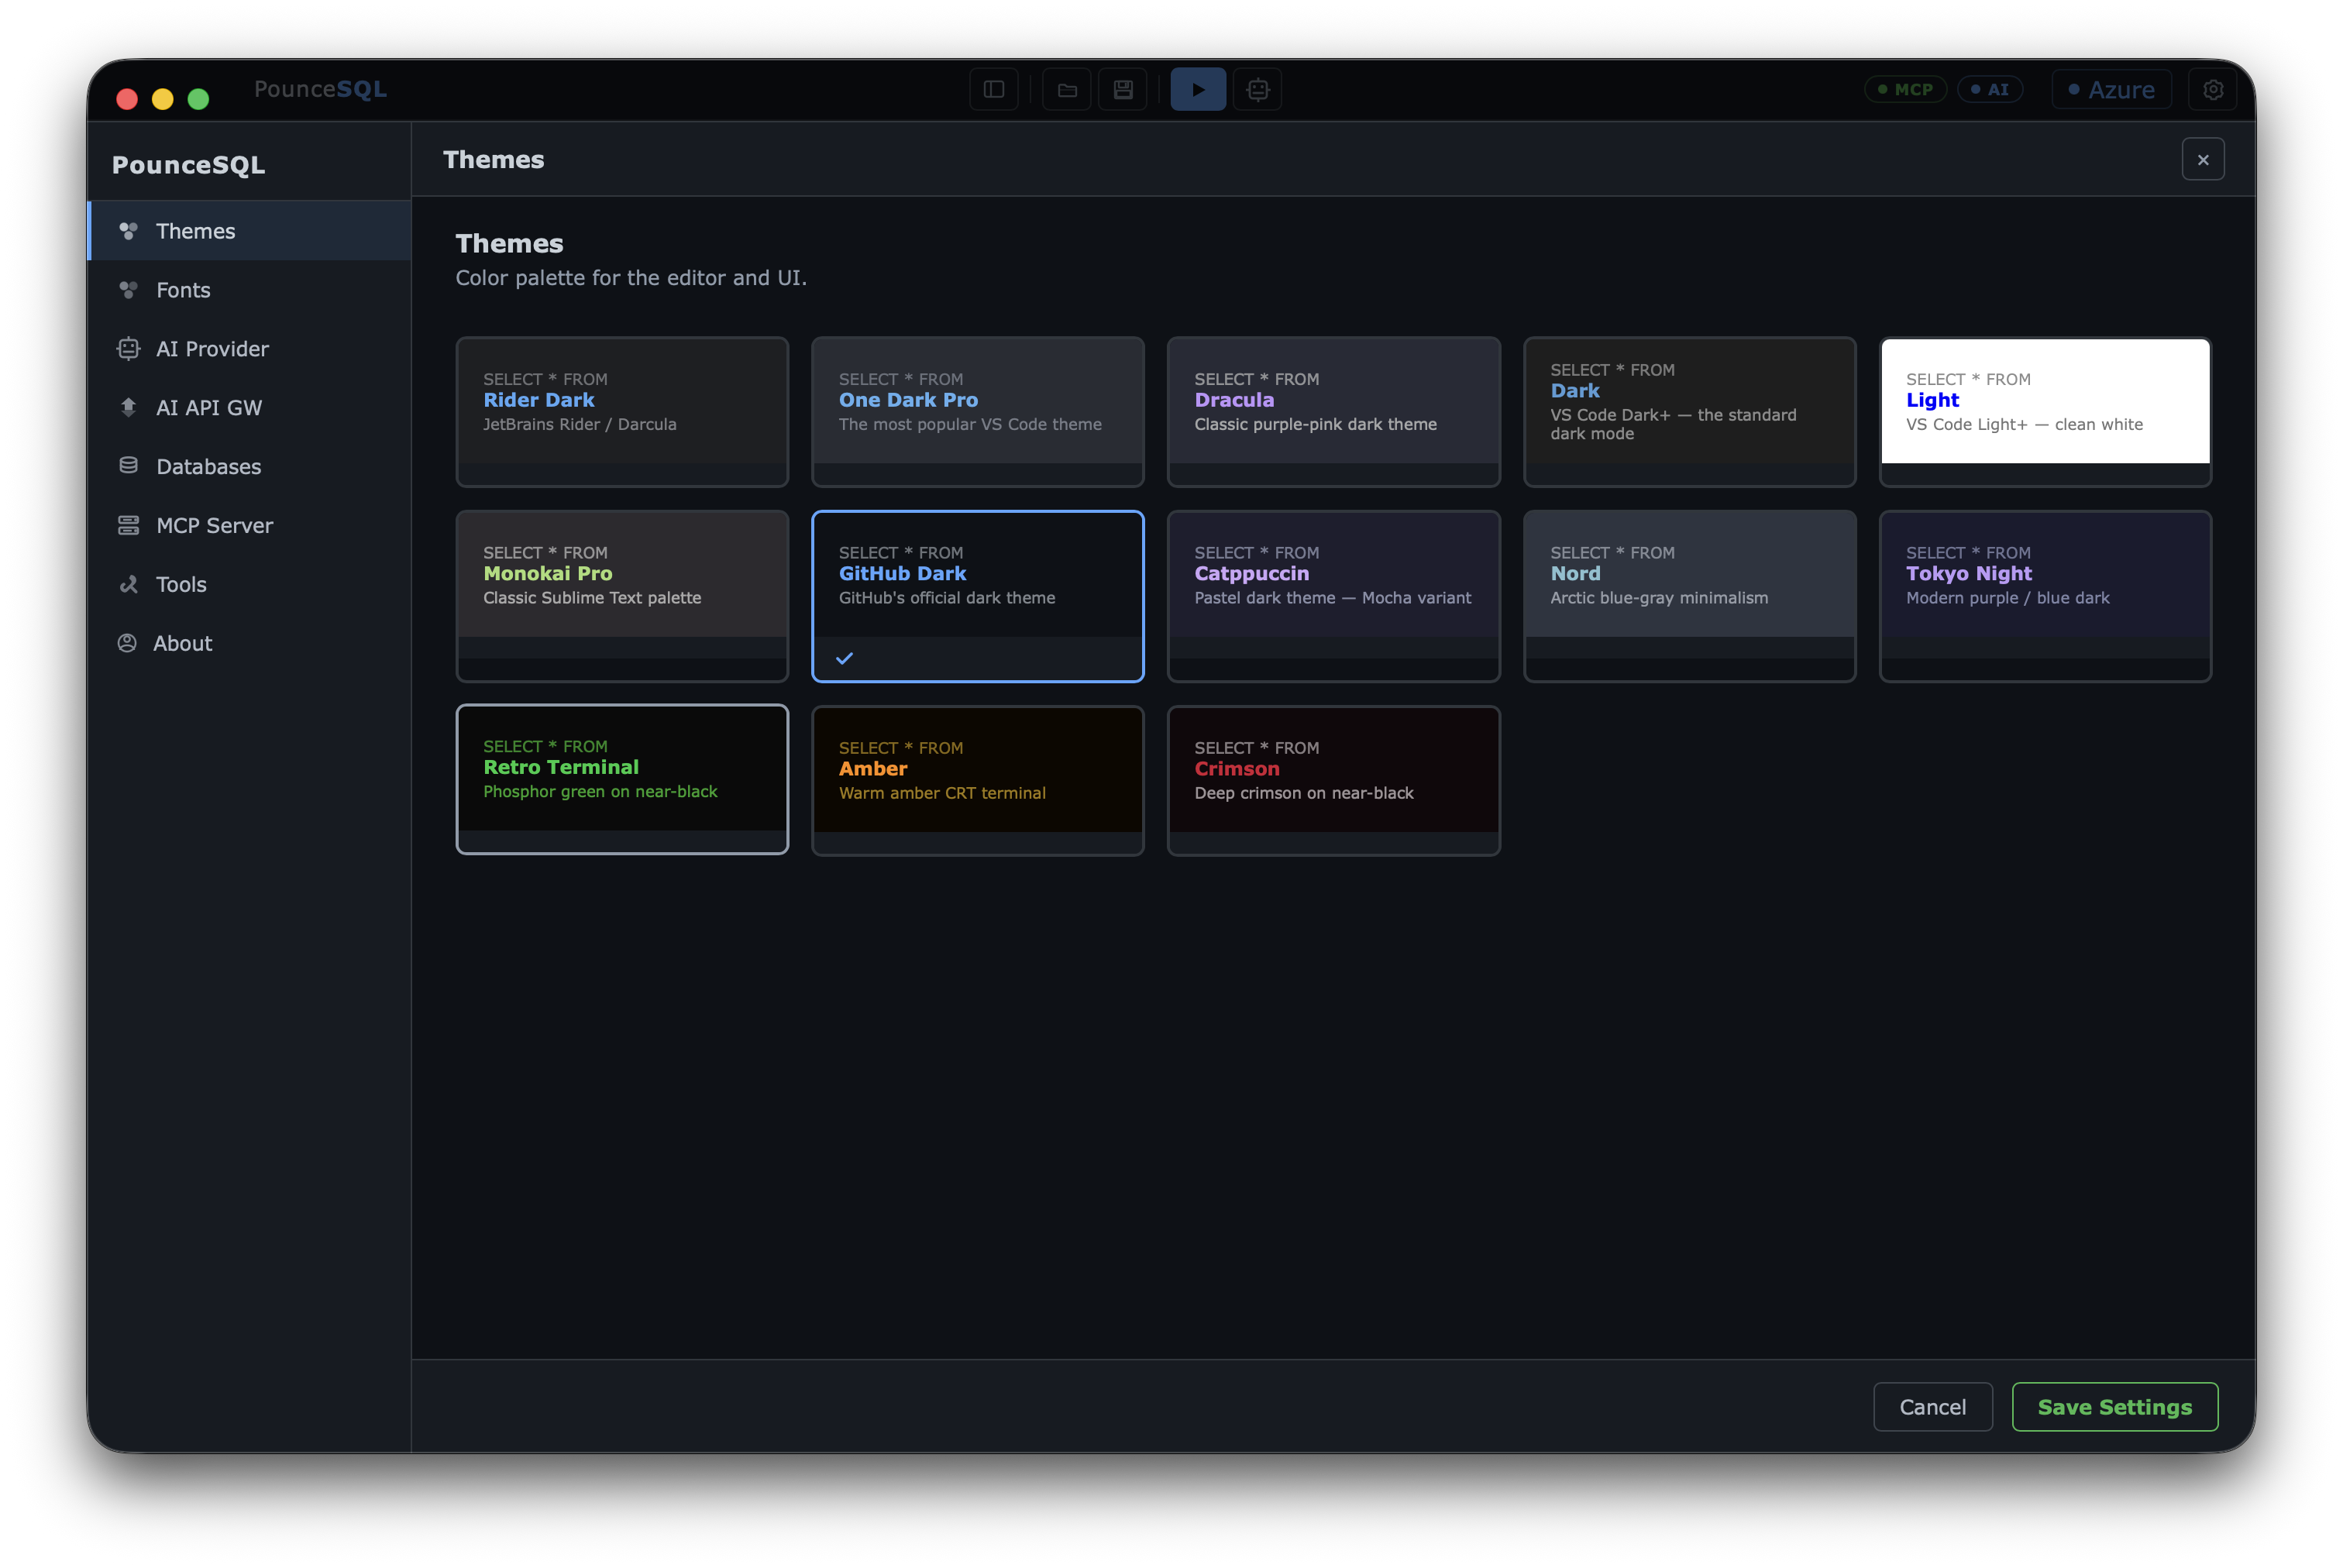Click the AI status badge

coord(1990,90)
